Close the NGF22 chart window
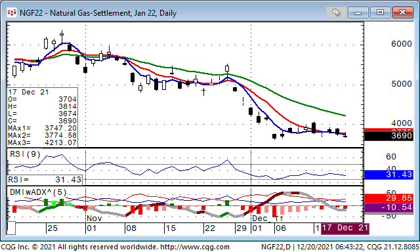Viewport: 420px width, 252px height. [x=402, y=12]
